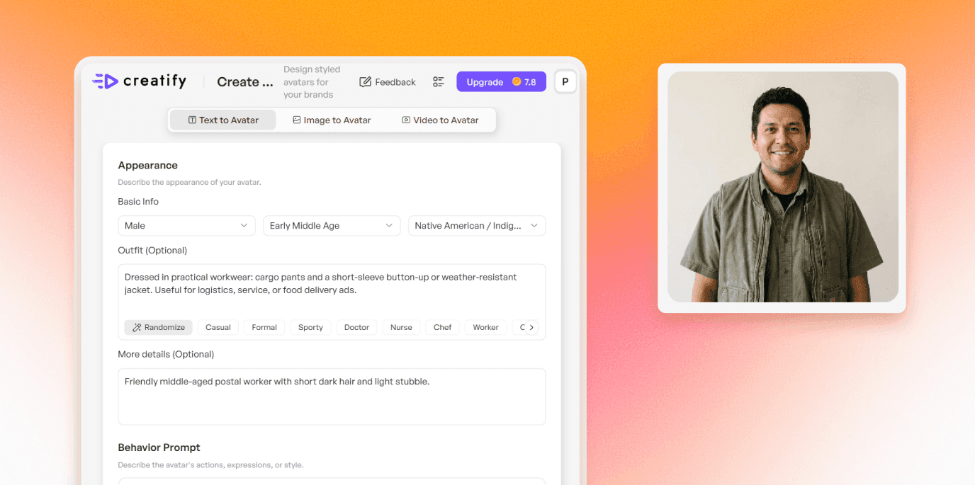Screen dimensions: 975x485
Task: Click the arrow showing more outfit presets
Action: coord(531,327)
